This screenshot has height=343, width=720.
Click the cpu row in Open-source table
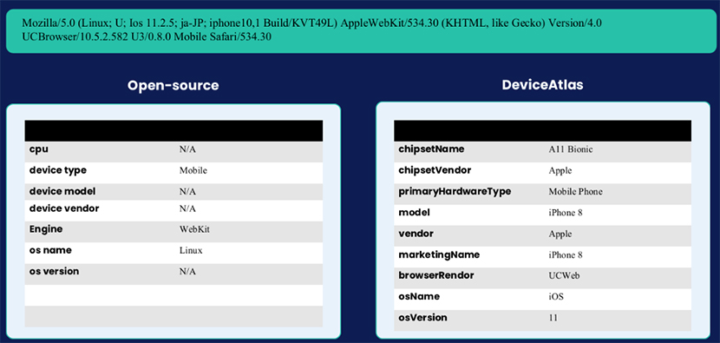click(173, 152)
